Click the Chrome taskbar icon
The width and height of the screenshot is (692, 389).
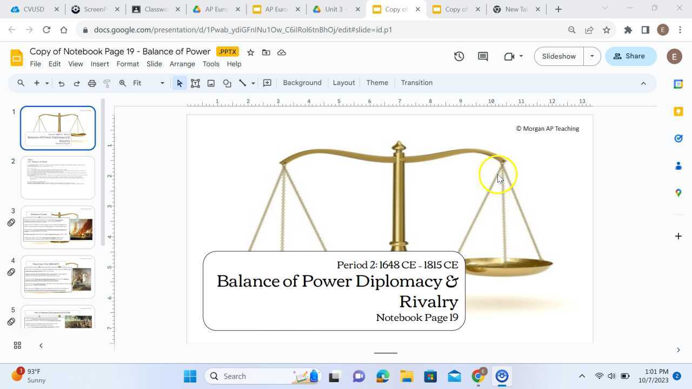click(478, 375)
